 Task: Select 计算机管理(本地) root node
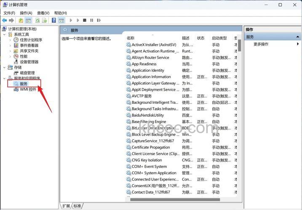[22, 29]
